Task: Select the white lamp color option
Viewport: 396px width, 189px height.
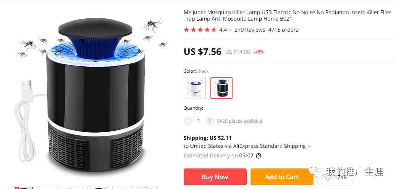Action: tap(195, 88)
